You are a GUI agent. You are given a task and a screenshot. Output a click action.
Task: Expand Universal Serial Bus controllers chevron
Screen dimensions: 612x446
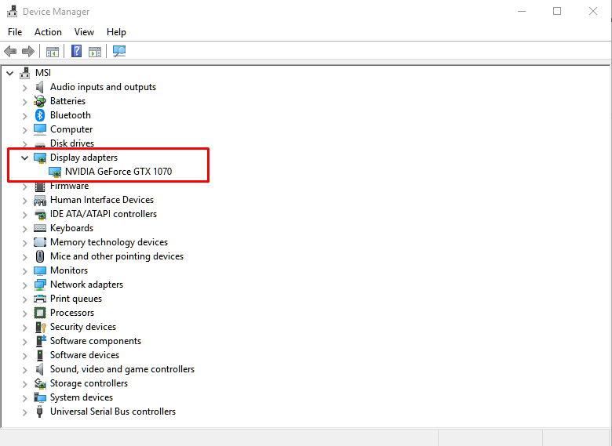[x=24, y=412]
